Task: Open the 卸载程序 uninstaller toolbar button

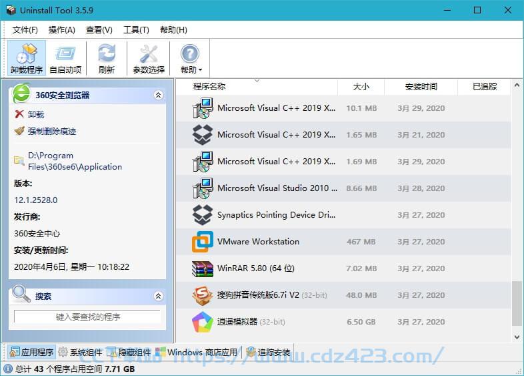Action: pos(27,58)
